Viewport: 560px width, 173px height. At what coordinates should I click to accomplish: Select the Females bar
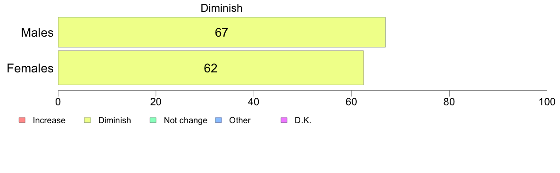[211, 68]
